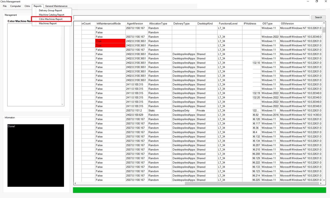Open the File menu
The image size is (330, 198).
5,6
